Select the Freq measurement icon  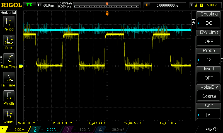(x=9, y=40)
